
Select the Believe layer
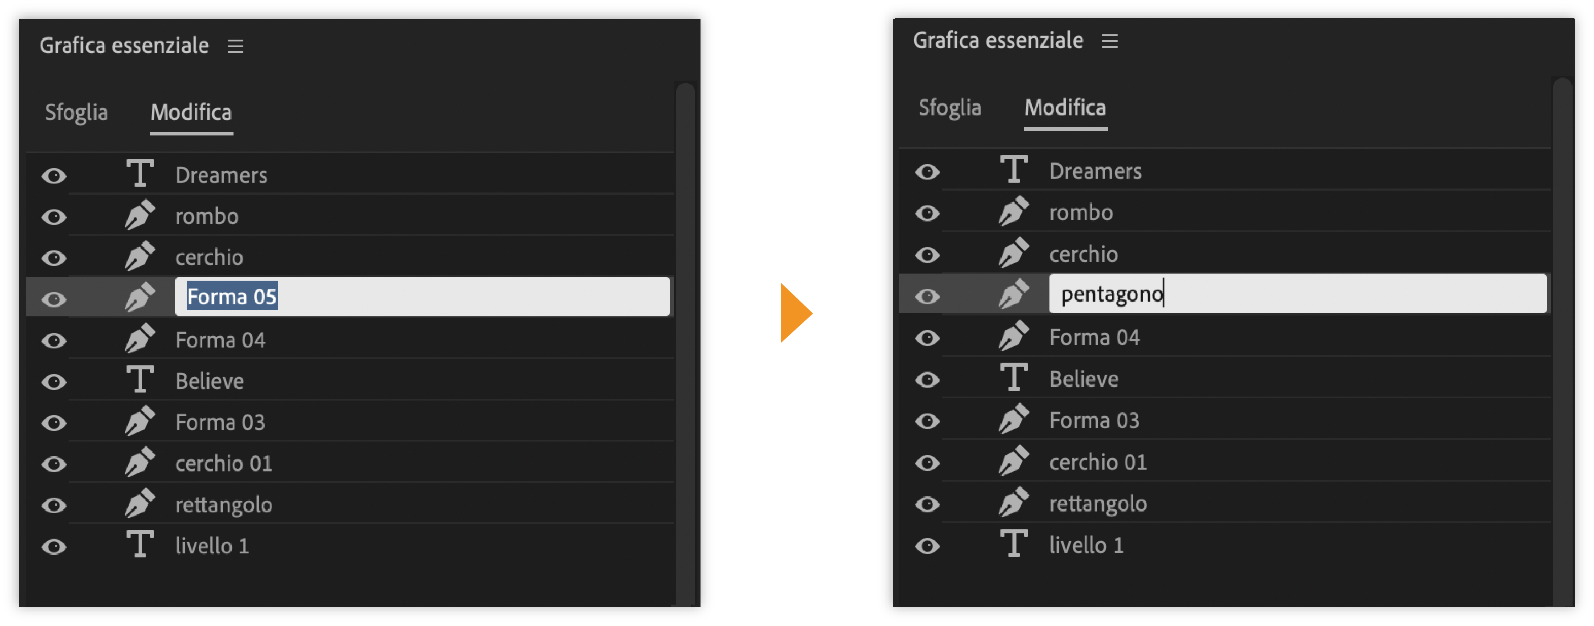[210, 380]
